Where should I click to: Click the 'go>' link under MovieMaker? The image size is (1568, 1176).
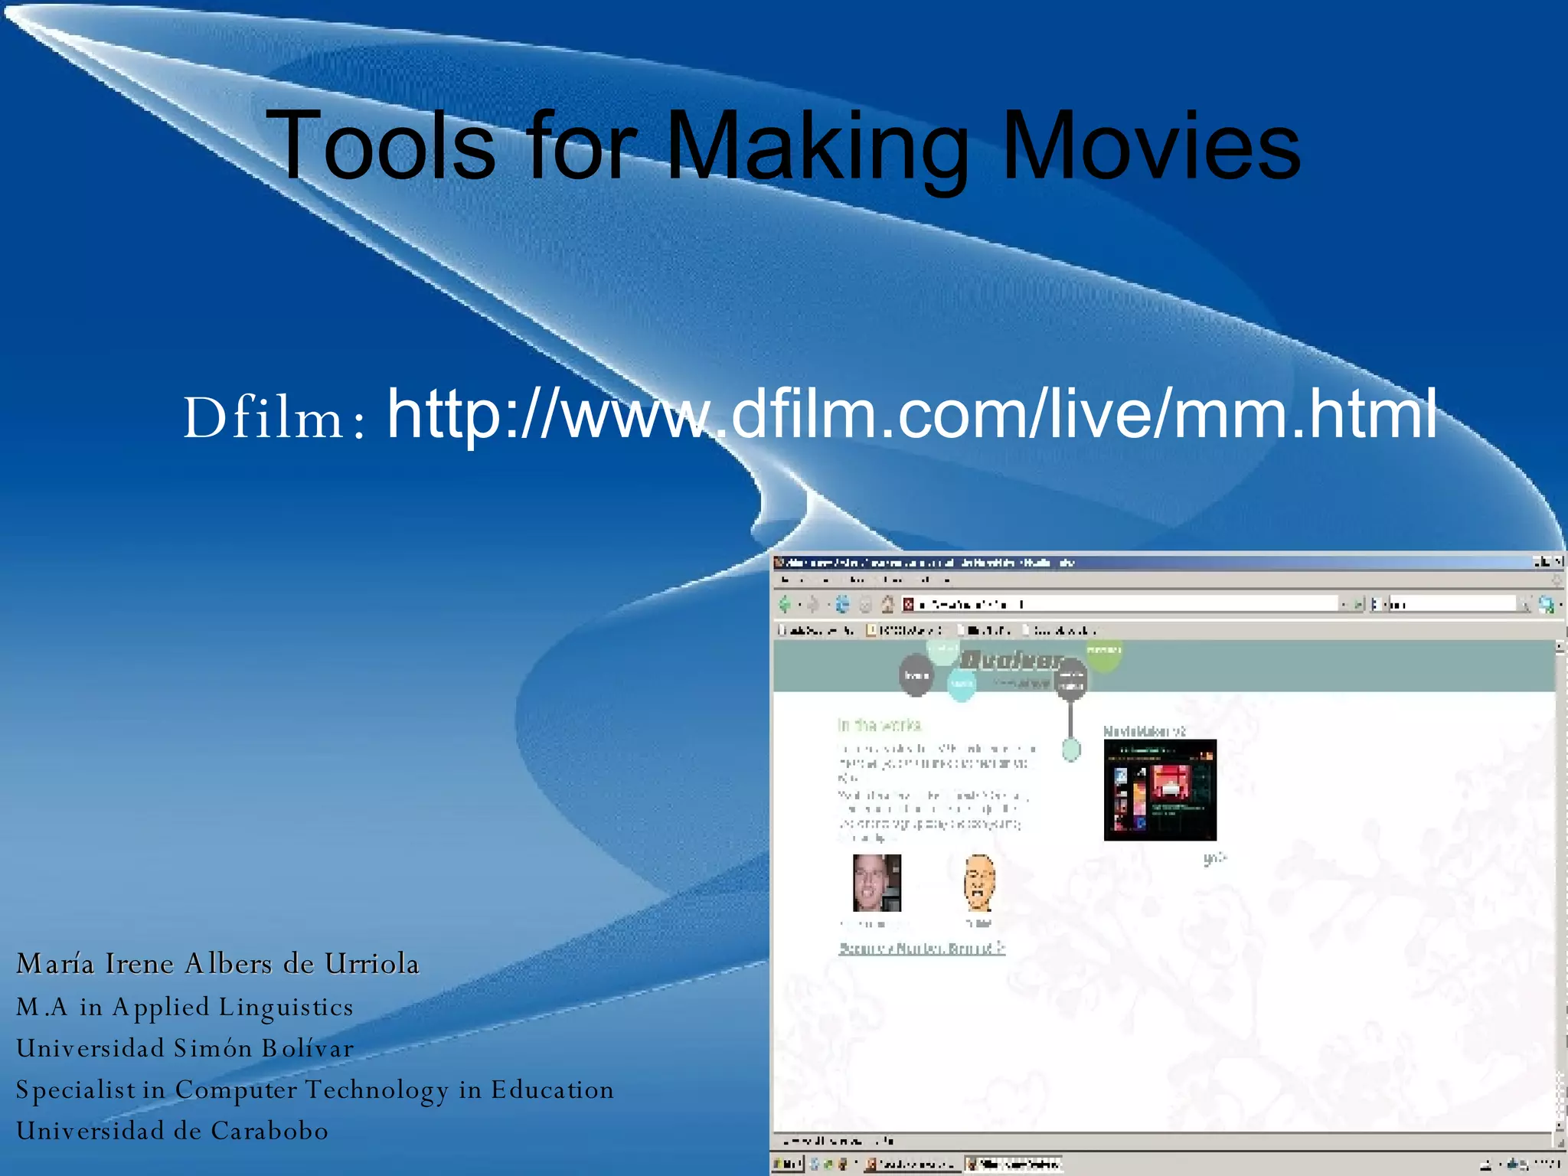coord(1214,857)
